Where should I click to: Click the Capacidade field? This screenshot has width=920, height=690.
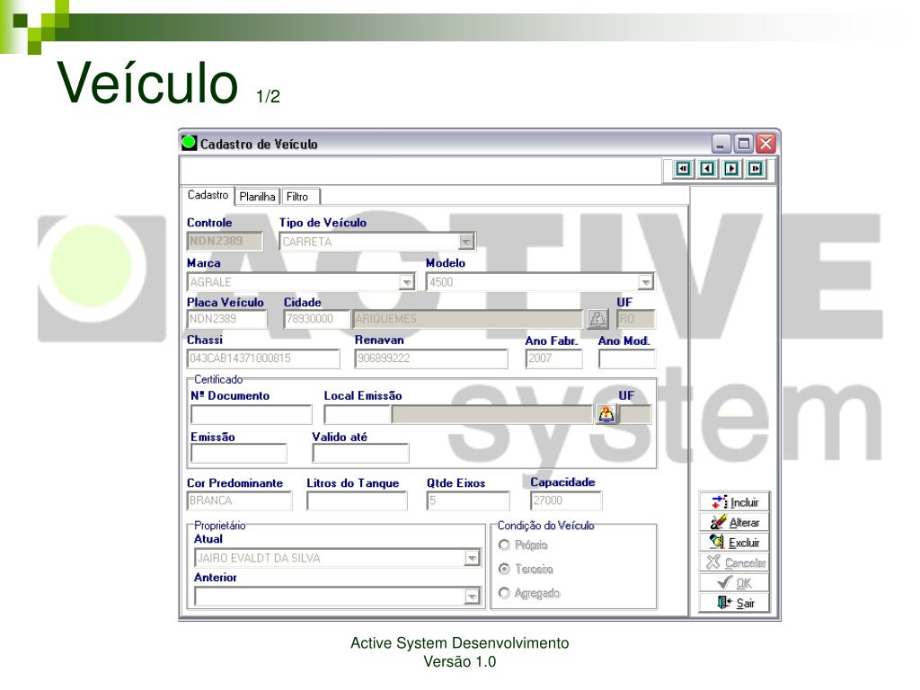coord(566,500)
